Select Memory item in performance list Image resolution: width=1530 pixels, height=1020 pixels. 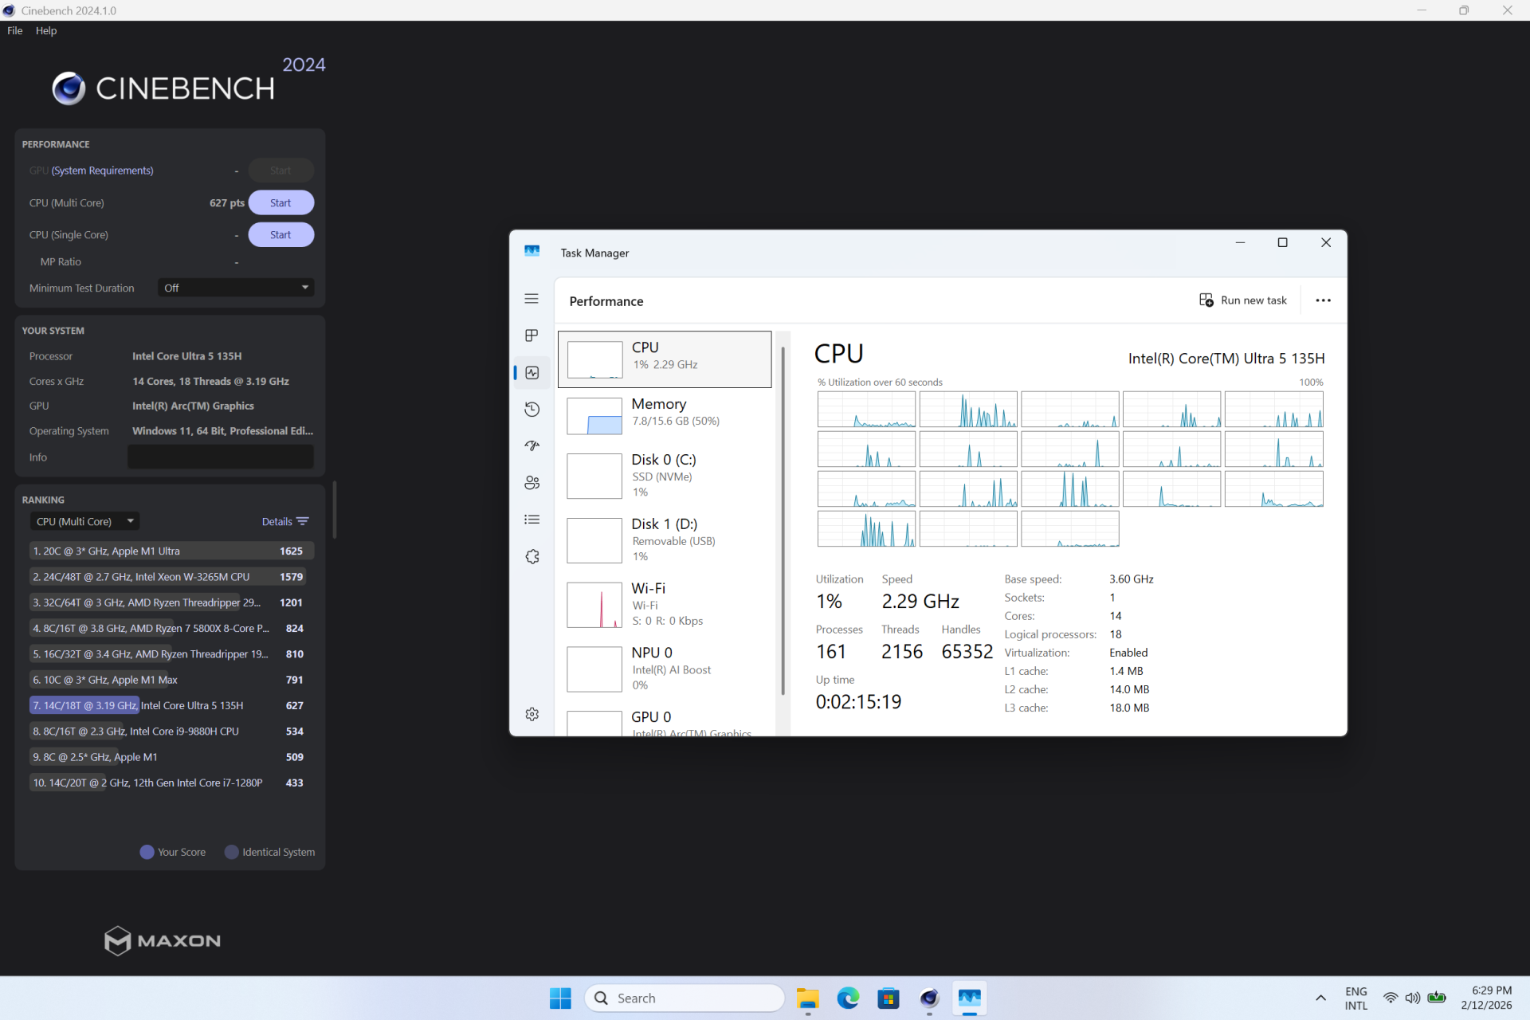pos(665,415)
